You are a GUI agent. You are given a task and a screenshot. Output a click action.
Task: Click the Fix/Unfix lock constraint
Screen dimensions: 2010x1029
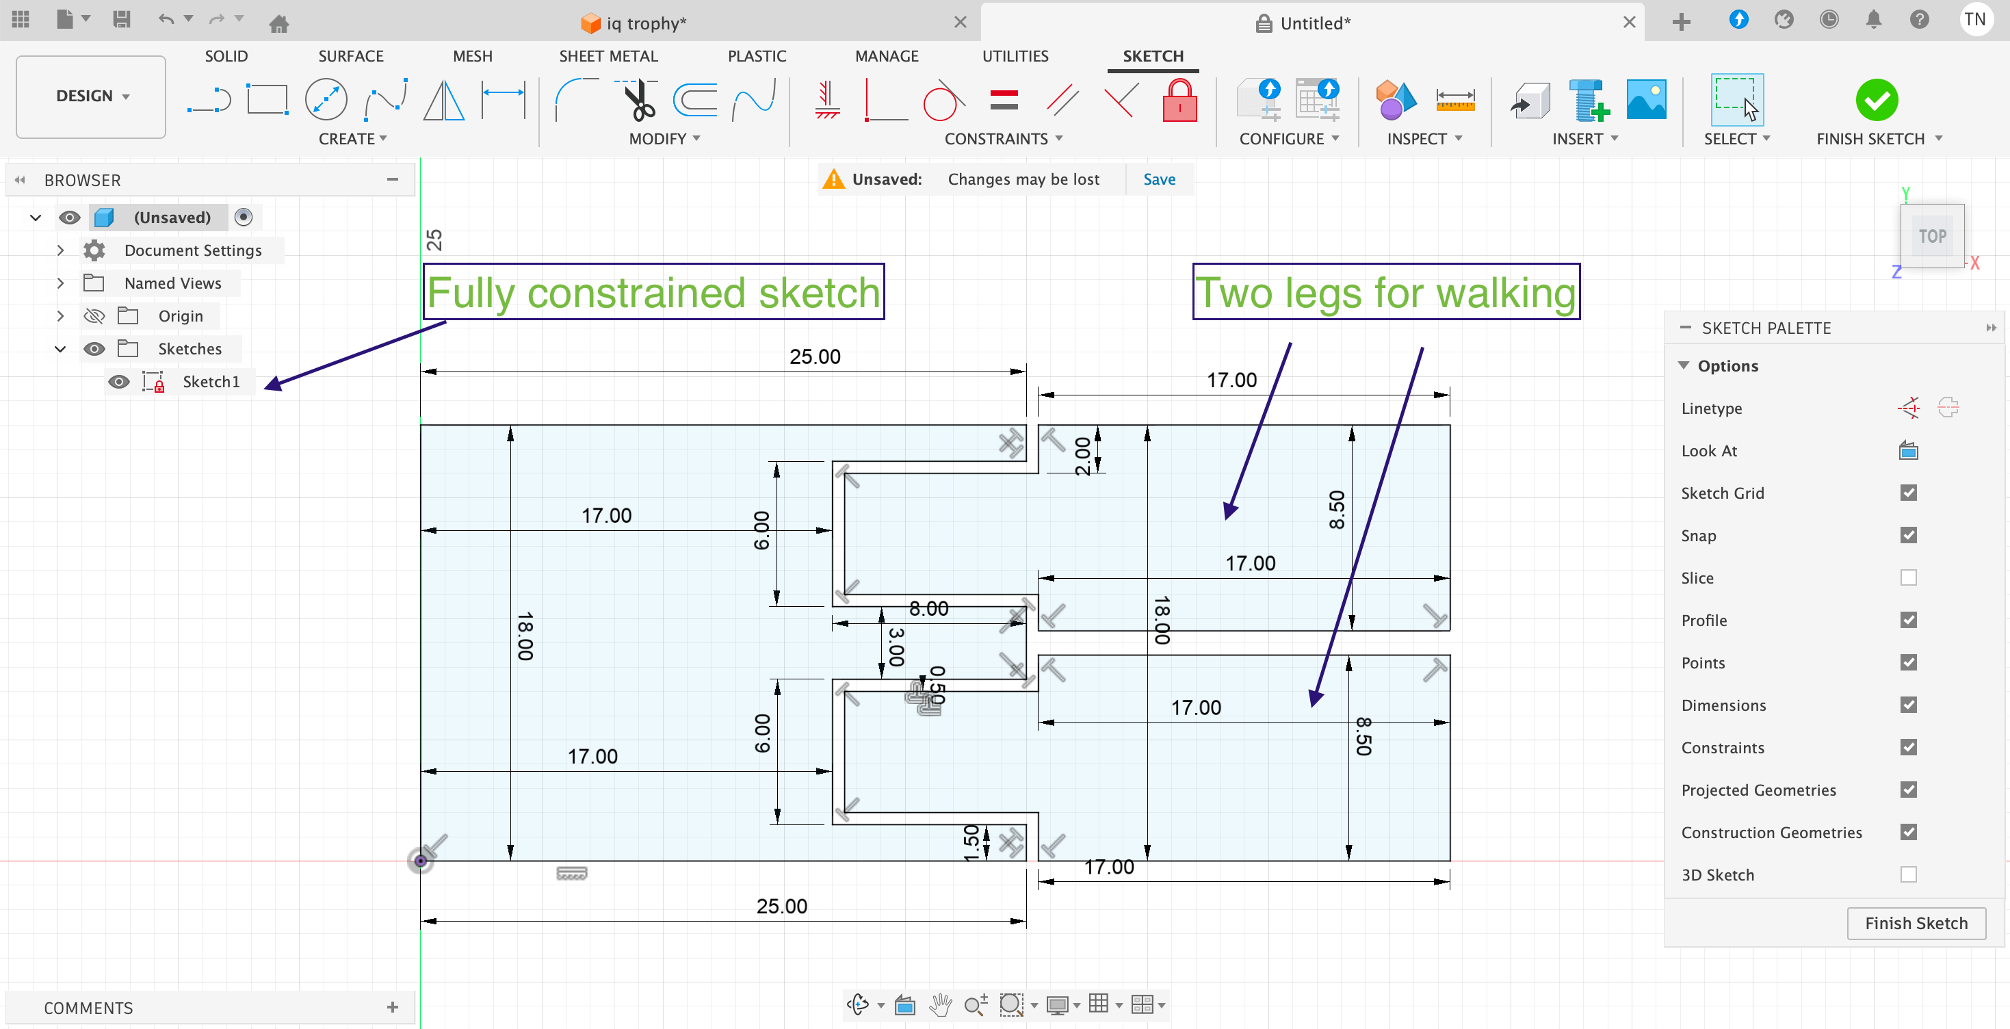(x=1179, y=101)
